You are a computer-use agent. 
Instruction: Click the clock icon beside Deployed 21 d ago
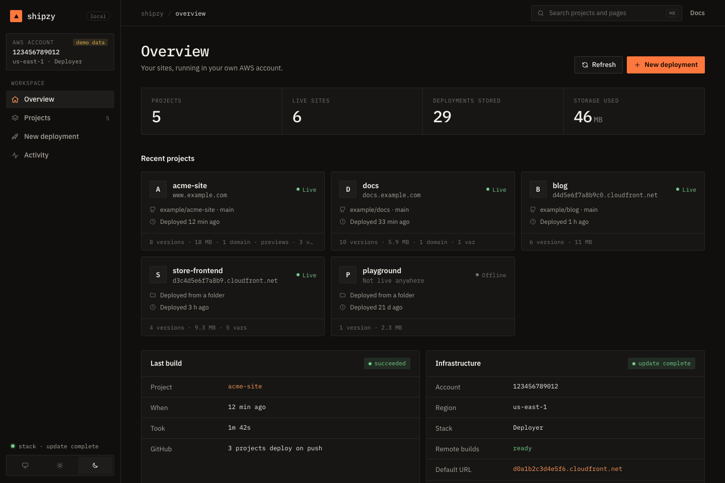click(342, 307)
